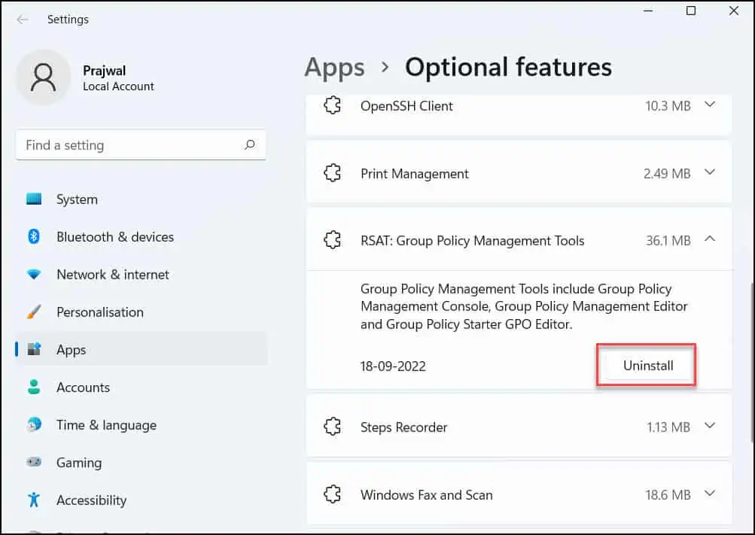755x535 pixels.
Task: Click the search magnifier icon
Action: [x=249, y=144]
